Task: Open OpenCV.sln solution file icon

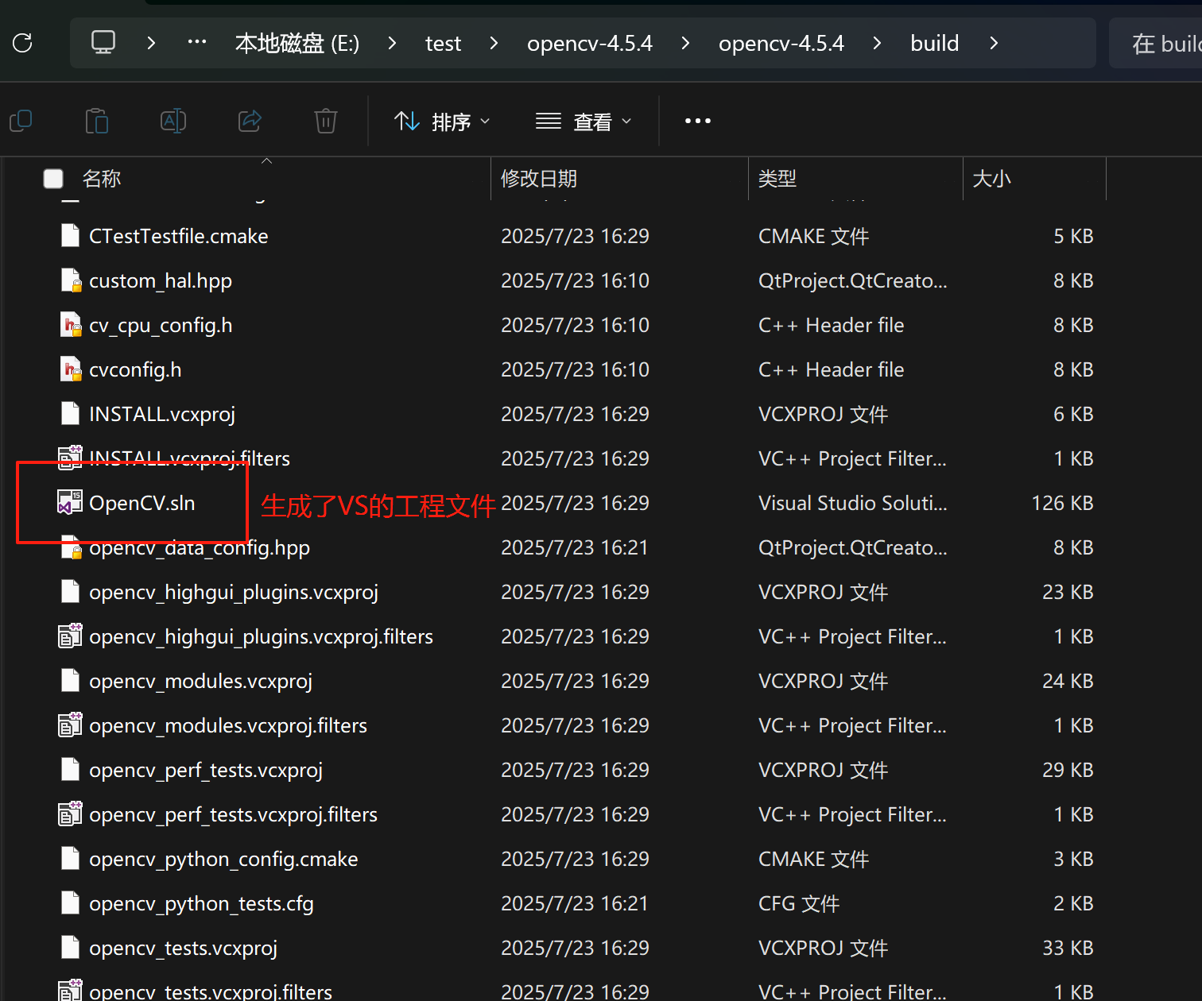Action: tap(70, 502)
